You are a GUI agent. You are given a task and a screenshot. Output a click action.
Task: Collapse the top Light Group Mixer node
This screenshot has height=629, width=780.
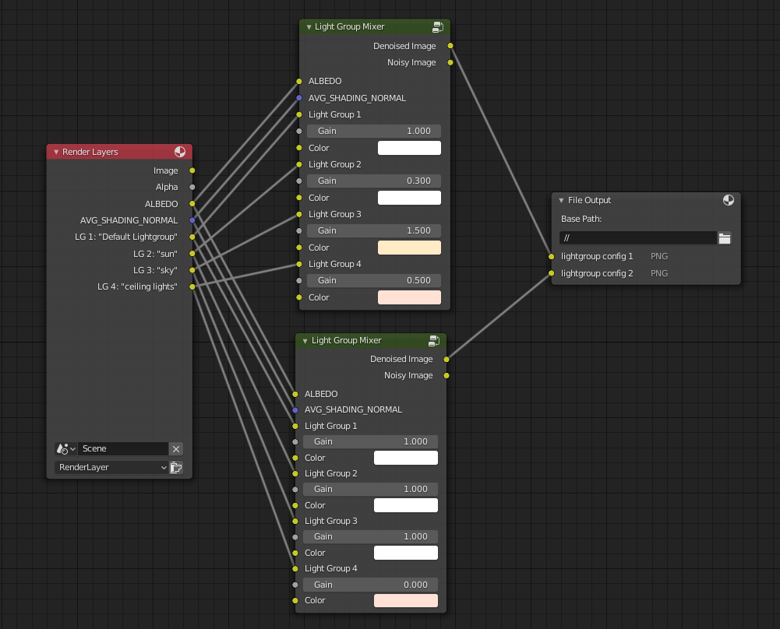309,27
